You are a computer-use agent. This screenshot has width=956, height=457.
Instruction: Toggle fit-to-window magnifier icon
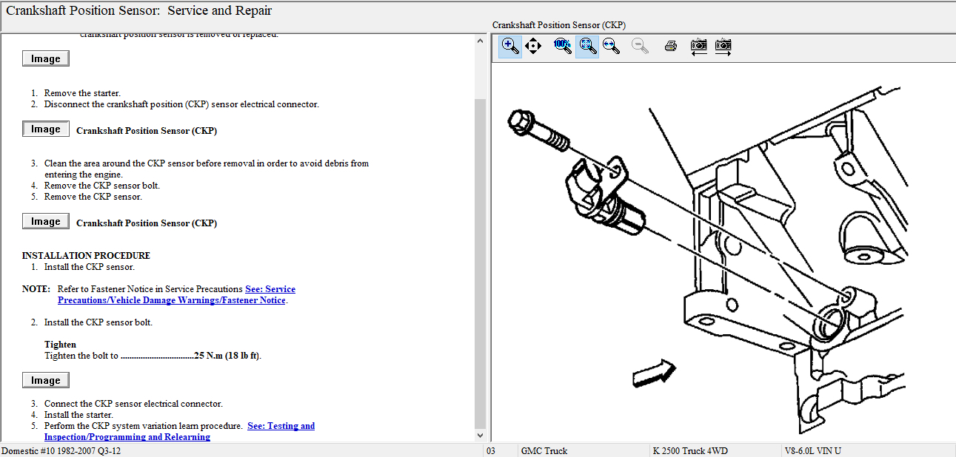pos(587,46)
